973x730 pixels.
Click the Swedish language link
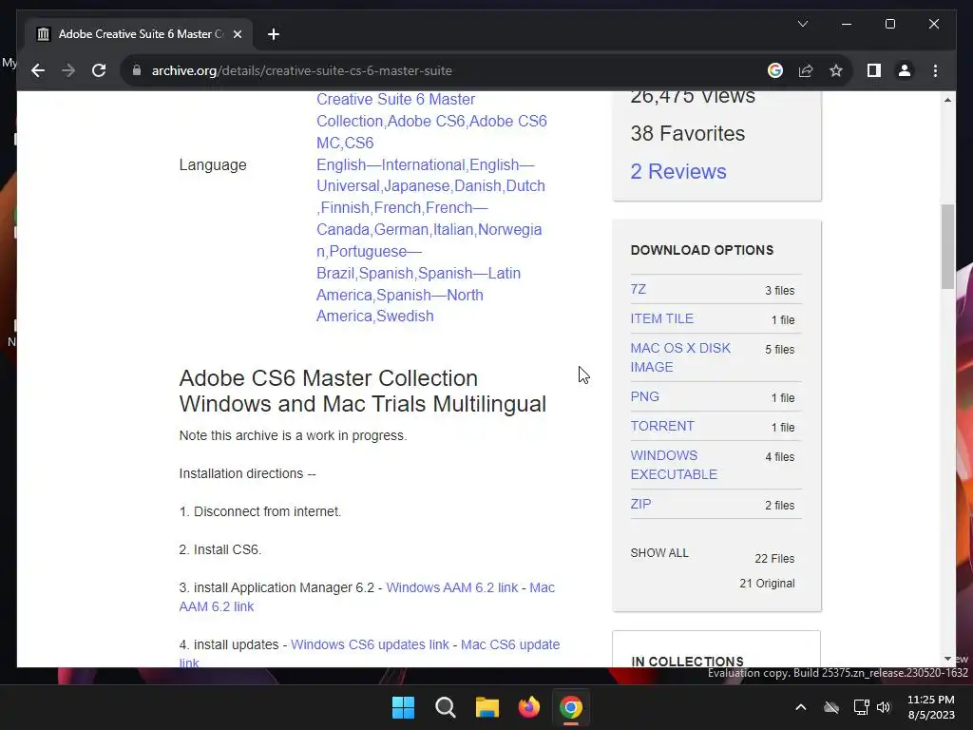[405, 316]
